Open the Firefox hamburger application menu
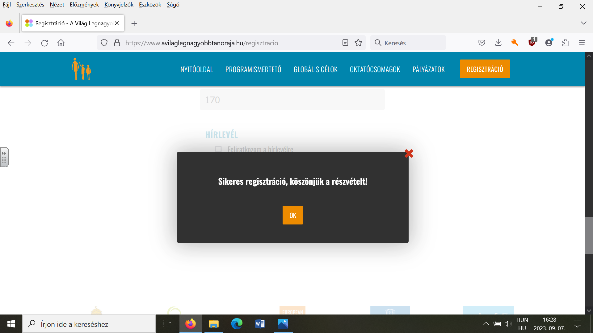Screen dimensions: 593x333 click(x=582, y=43)
